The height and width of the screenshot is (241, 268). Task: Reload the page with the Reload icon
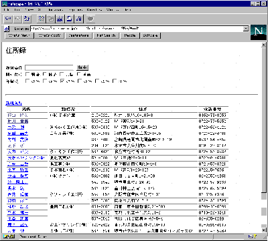tap(41, 19)
